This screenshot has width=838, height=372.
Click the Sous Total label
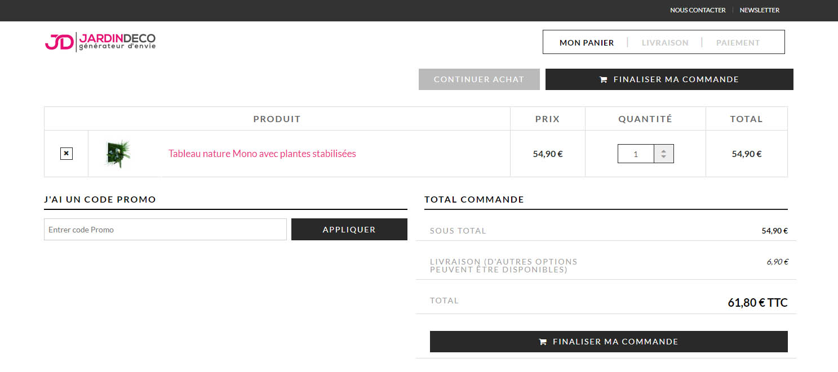(458, 231)
